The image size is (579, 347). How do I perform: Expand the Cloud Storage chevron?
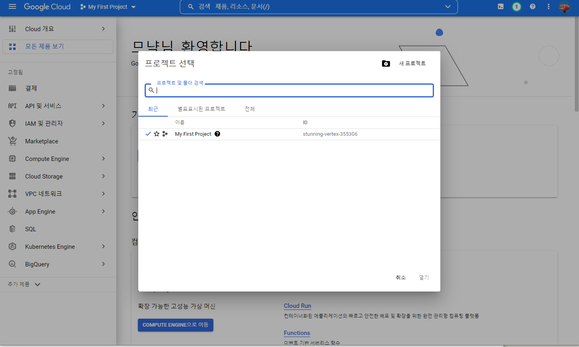(103, 176)
